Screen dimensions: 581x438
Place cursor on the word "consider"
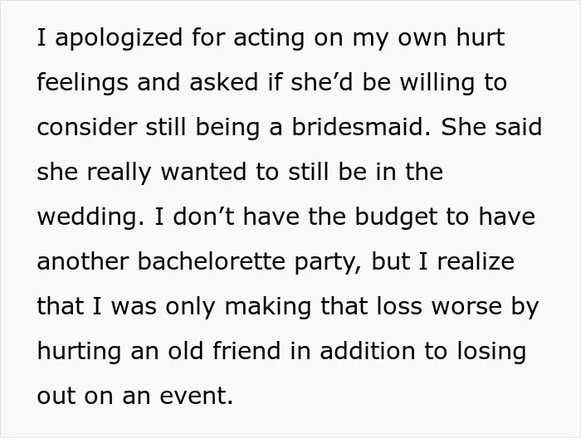[x=86, y=127]
